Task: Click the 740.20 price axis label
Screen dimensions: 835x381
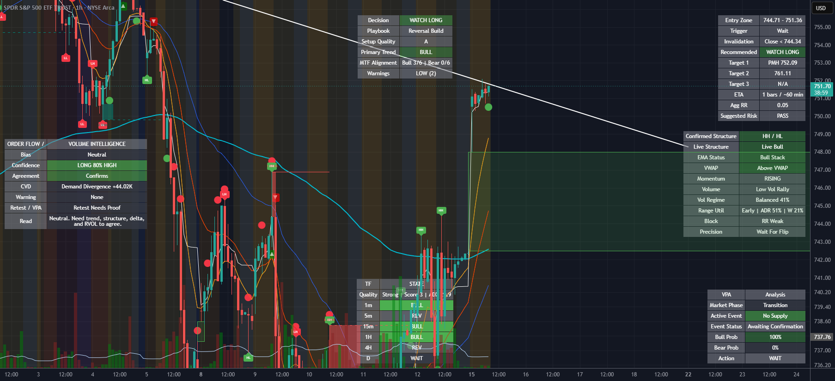Action: (822, 292)
